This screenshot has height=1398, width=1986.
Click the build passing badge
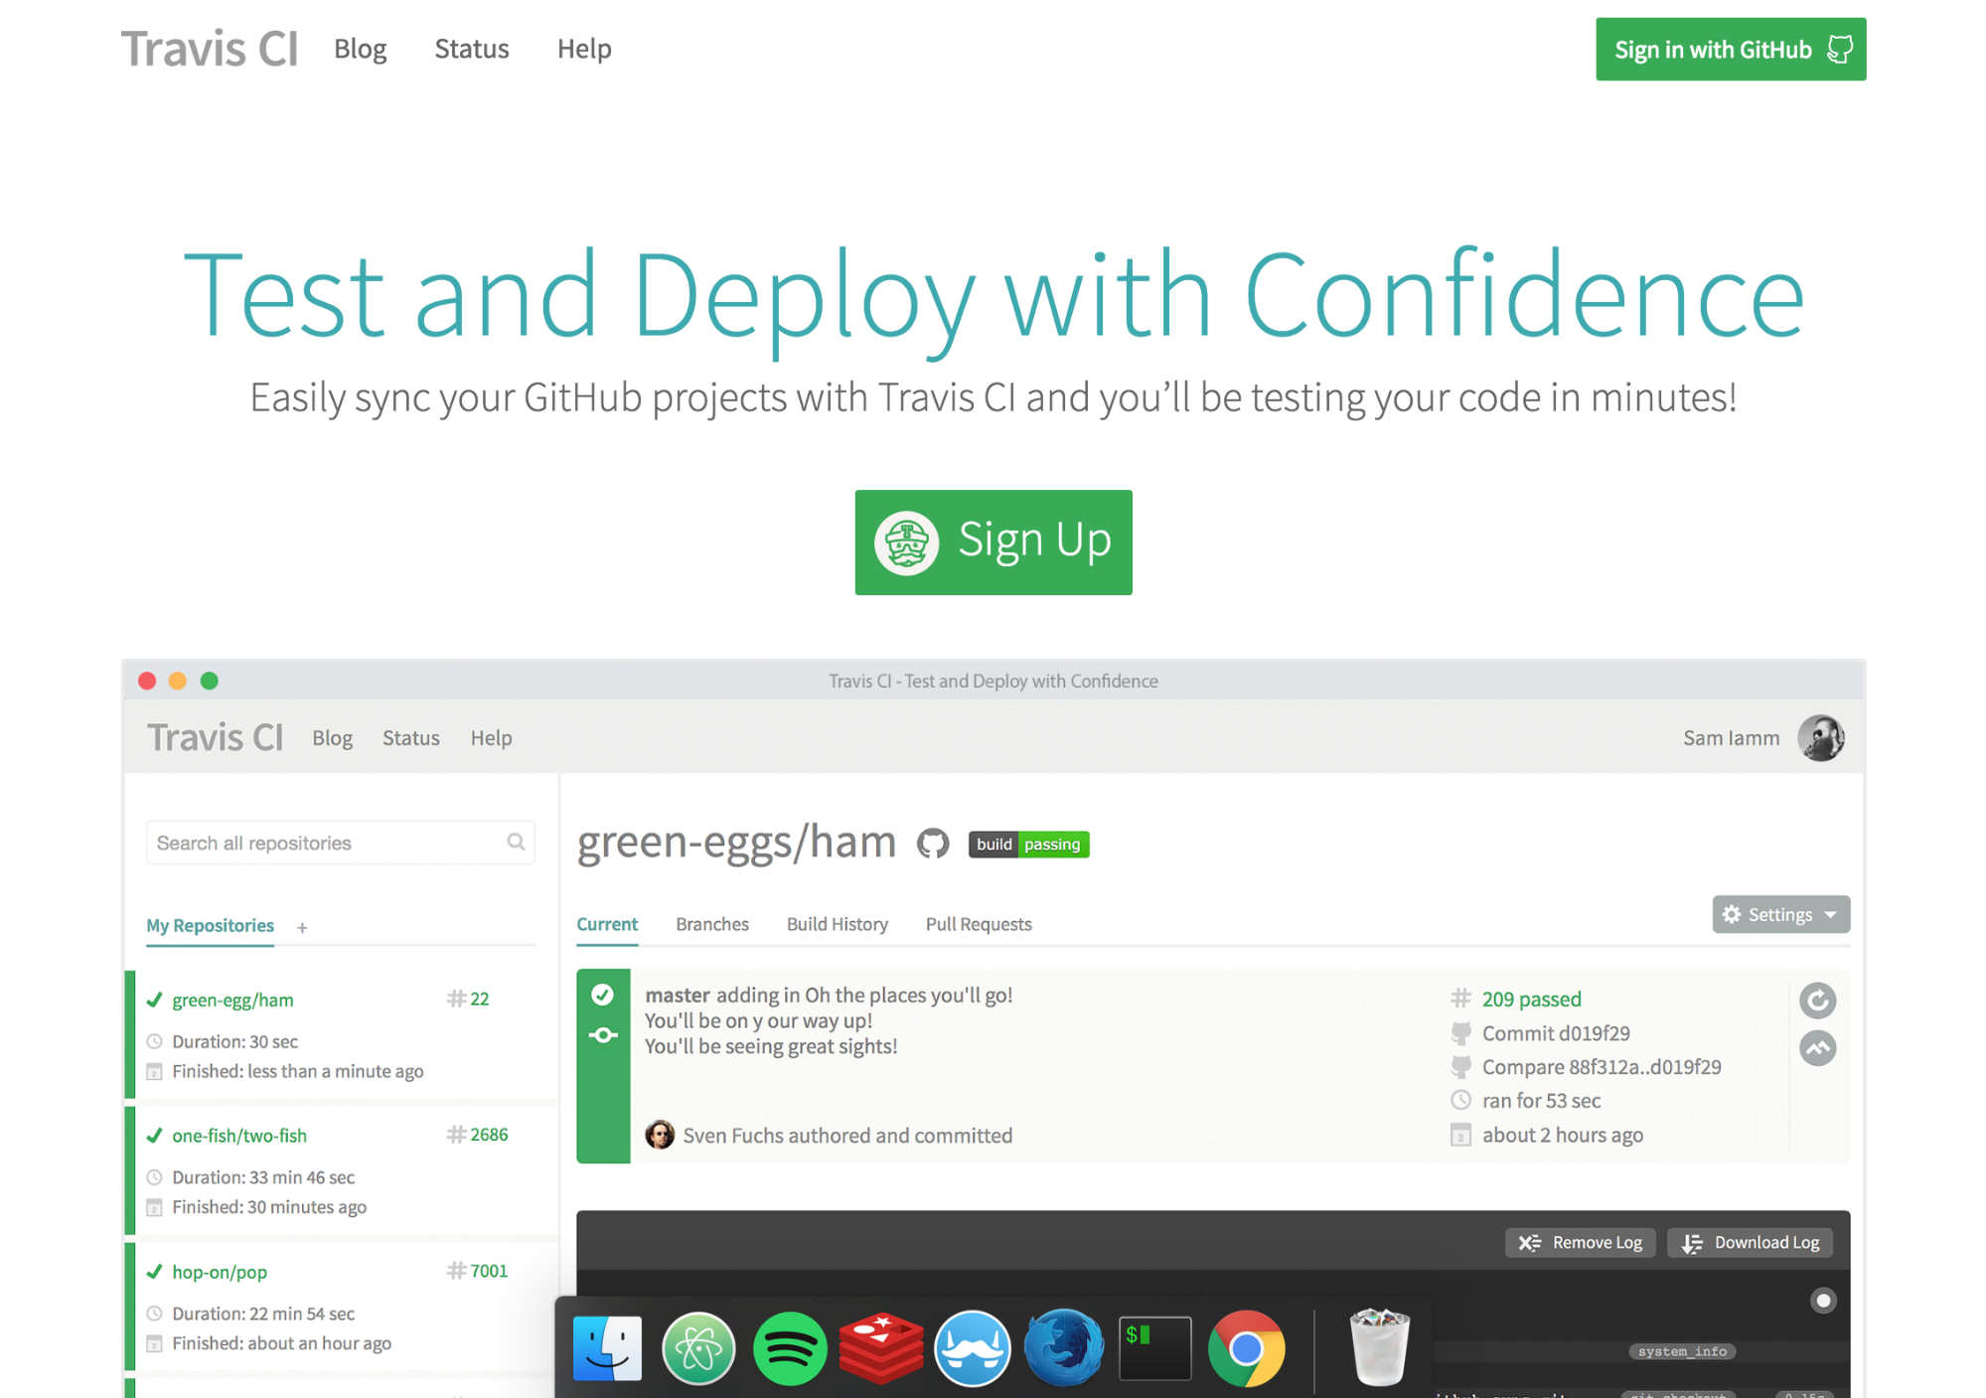click(x=1028, y=844)
